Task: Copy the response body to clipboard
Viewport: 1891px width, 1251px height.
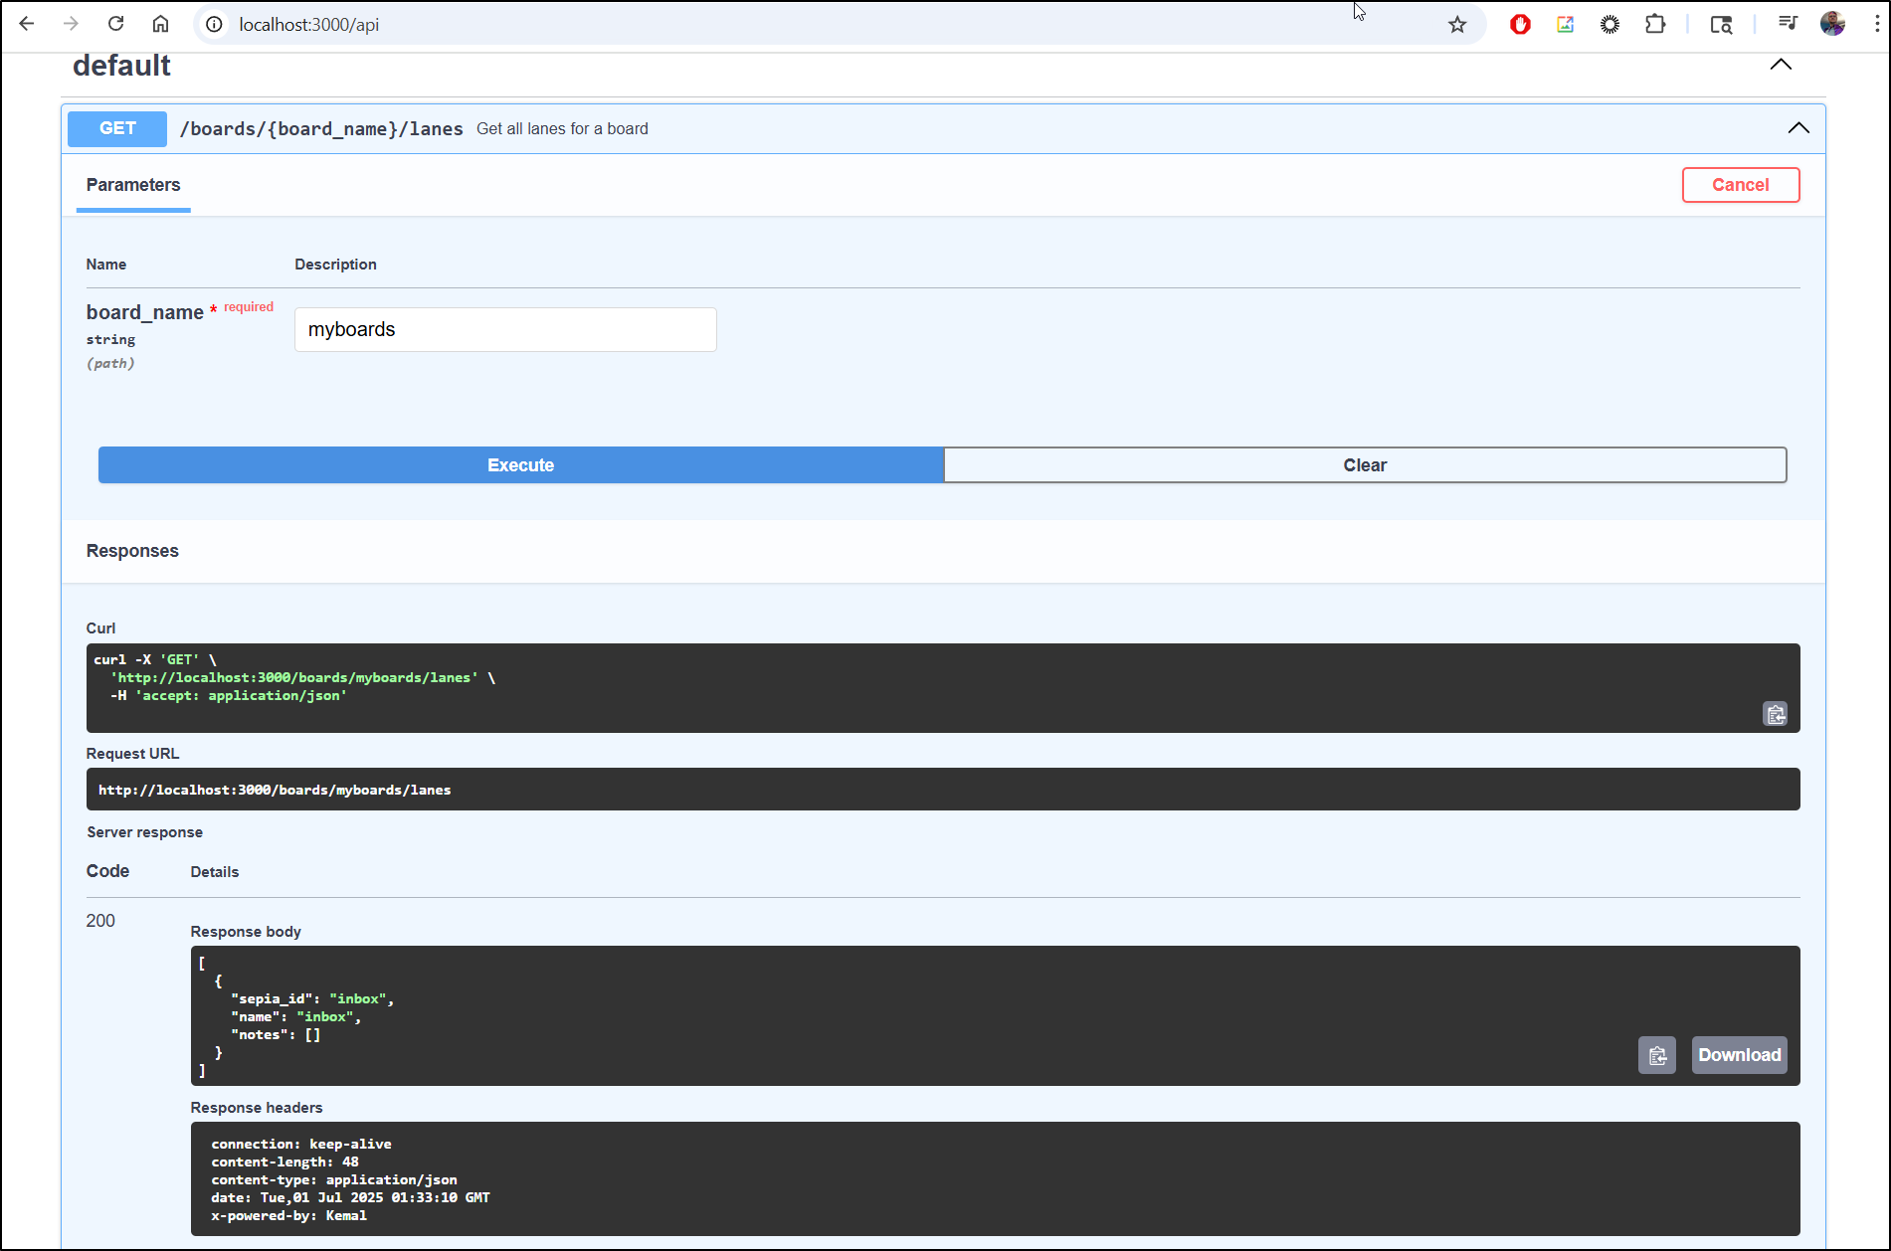Action: tap(1656, 1055)
